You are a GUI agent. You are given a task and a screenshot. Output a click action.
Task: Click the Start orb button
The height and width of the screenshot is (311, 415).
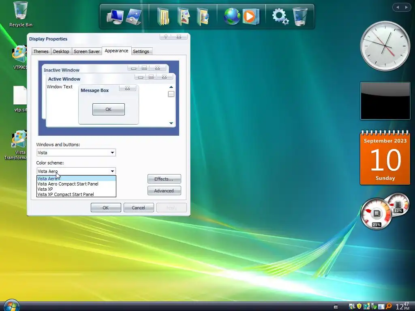(x=11, y=306)
